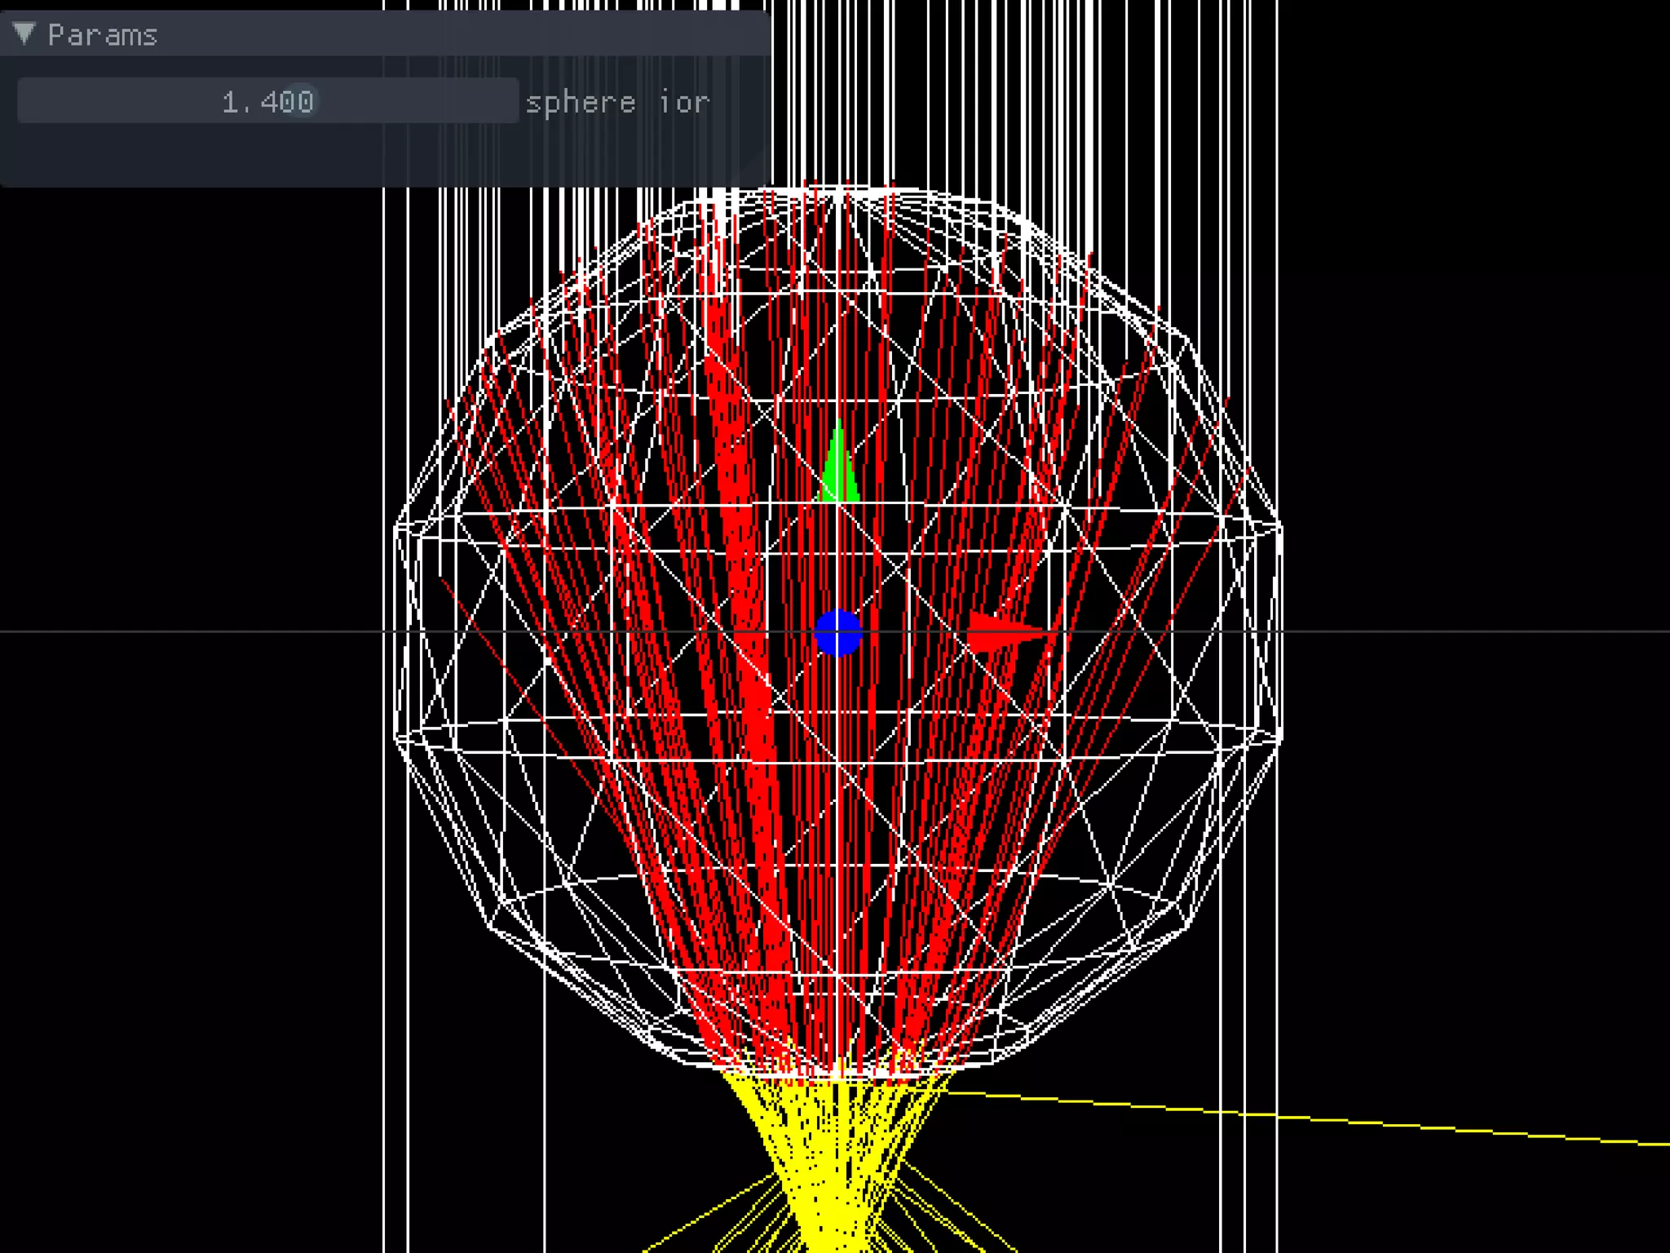Image resolution: width=1670 pixels, height=1253 pixels.
Task: Click the top pole of the wireframe sphere
Action: [840, 193]
